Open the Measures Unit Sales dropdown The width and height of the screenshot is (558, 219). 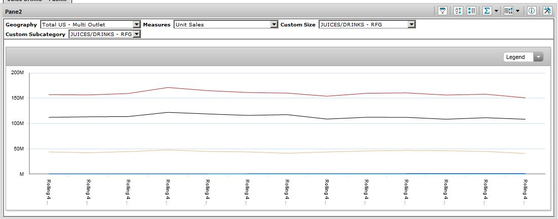click(274, 24)
